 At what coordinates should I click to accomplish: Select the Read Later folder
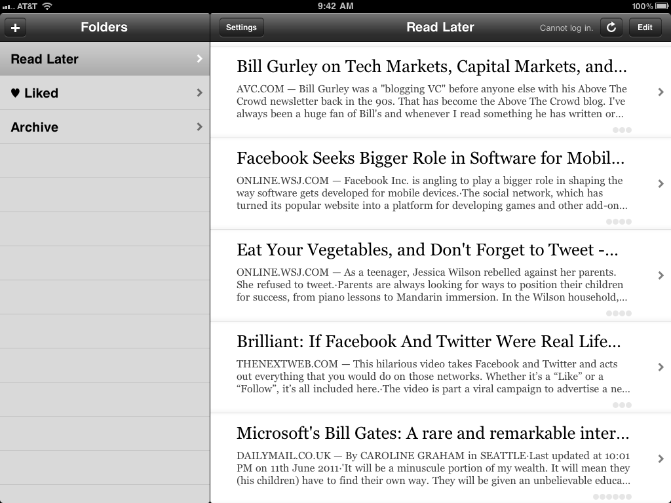point(105,59)
